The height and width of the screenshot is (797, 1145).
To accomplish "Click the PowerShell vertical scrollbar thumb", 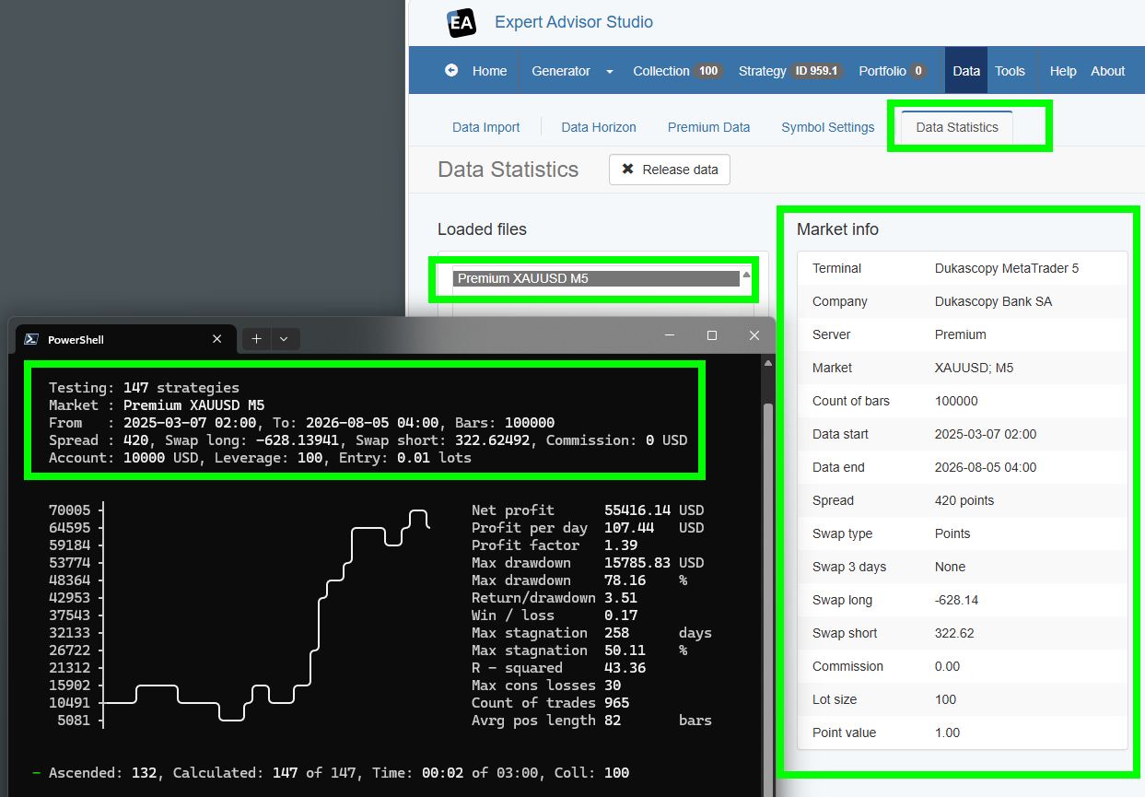I will (x=768, y=599).
